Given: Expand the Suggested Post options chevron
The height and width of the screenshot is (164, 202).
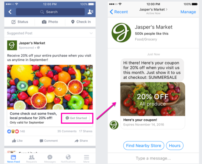Looking at the screenshot, I should coord(91,33).
